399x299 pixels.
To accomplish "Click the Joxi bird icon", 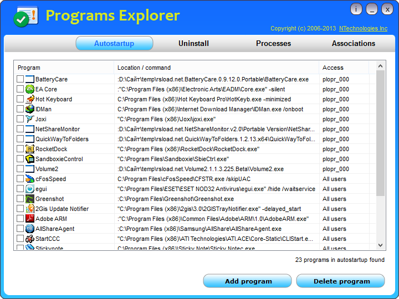I will pos(30,119).
